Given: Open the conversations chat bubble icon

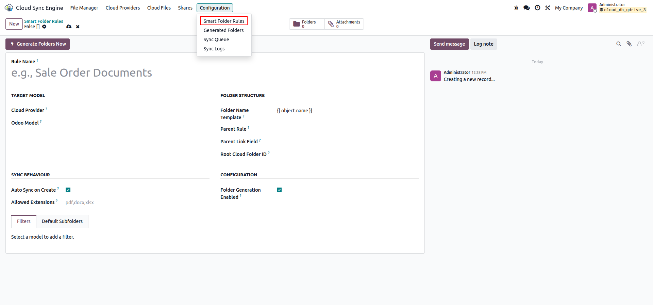Looking at the screenshot, I should pos(526,8).
